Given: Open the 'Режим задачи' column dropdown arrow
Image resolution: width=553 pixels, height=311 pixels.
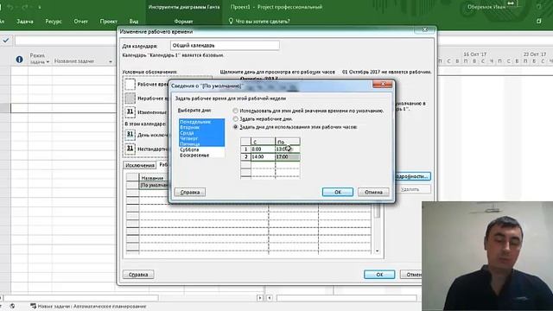Looking at the screenshot, I should point(48,62).
